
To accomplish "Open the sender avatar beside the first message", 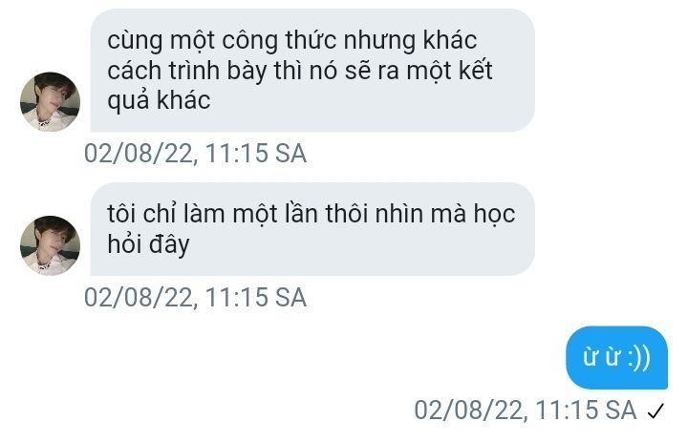I will click(x=50, y=102).
